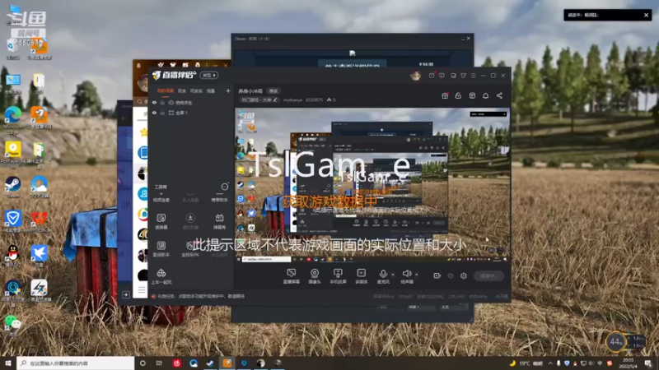Add the 多媒体 multimedia source
Screen dimensions: 659x370
[361, 276]
